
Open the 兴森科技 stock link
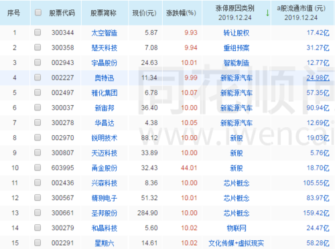click(105, 183)
